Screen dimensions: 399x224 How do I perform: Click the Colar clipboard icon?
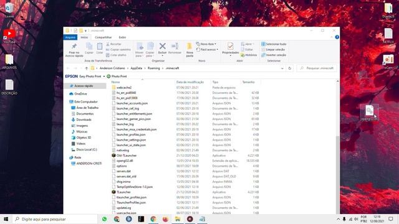(100, 47)
